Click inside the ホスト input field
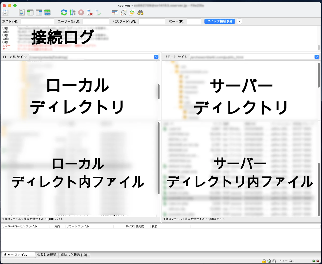This screenshot has height=264, width=322. tap(37, 21)
